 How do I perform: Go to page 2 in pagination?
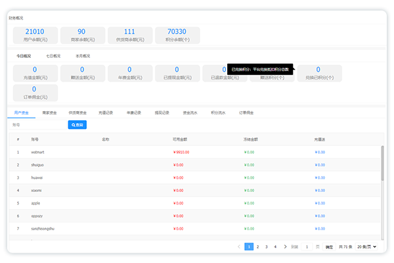257,247
